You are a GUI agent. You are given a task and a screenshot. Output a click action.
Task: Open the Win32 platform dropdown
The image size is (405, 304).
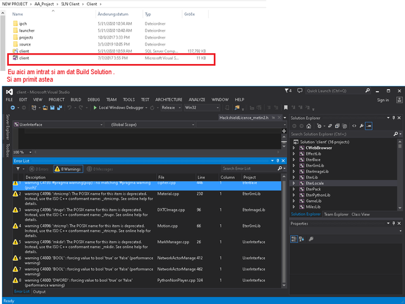[x=202, y=108]
